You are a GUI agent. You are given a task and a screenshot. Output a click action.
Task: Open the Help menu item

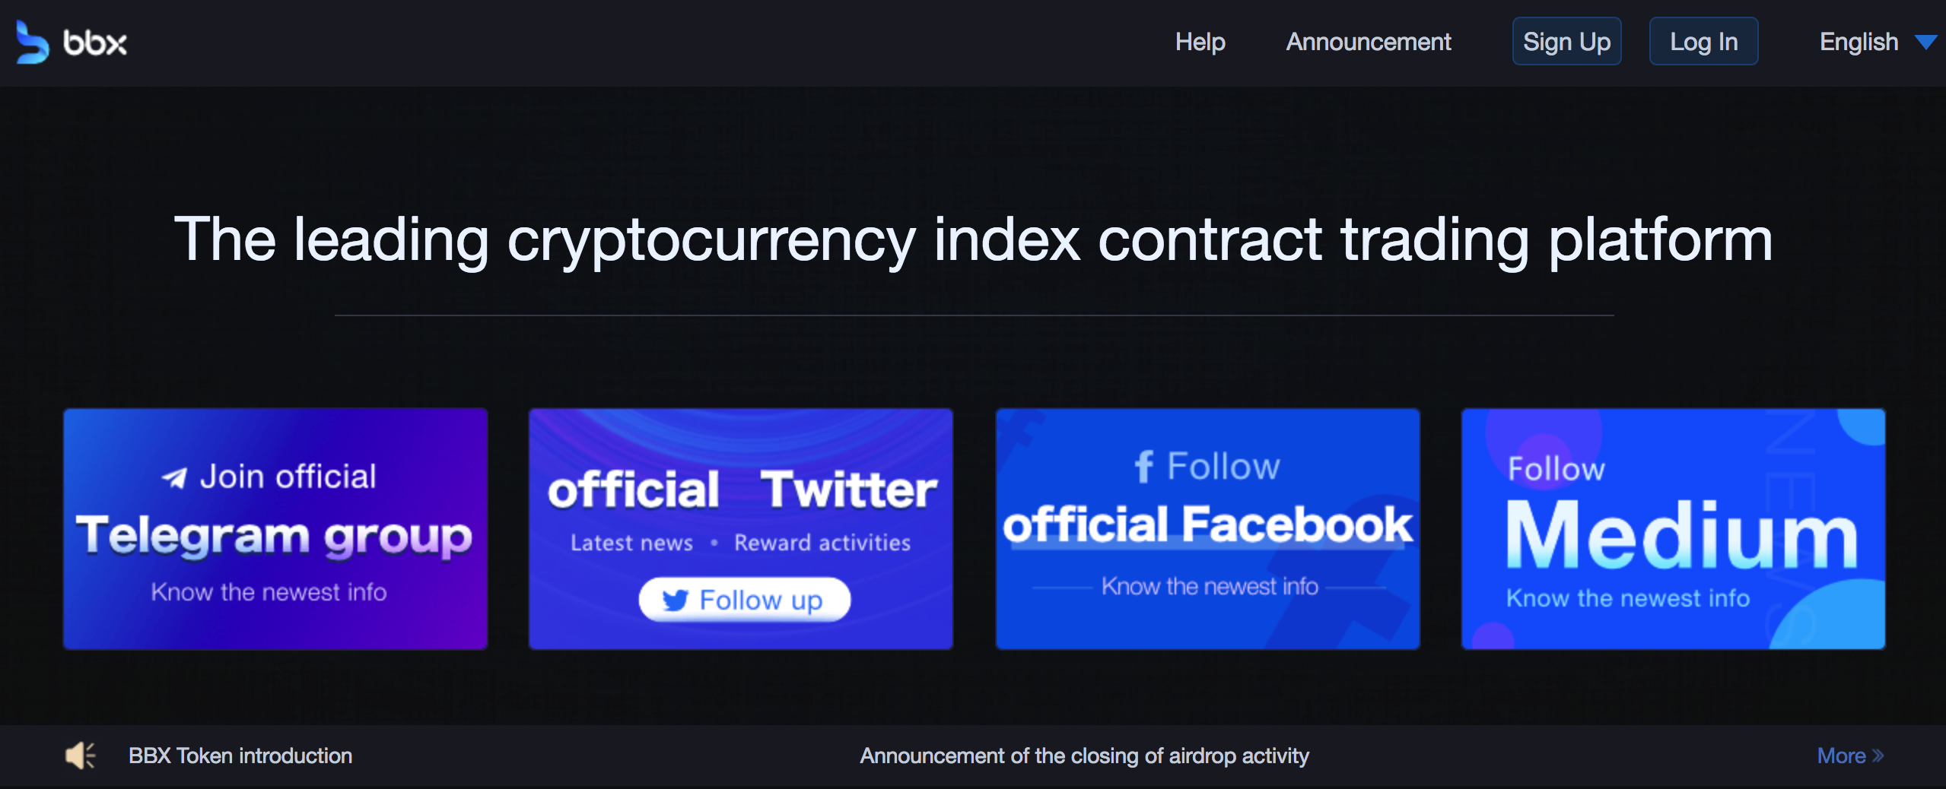point(1200,42)
